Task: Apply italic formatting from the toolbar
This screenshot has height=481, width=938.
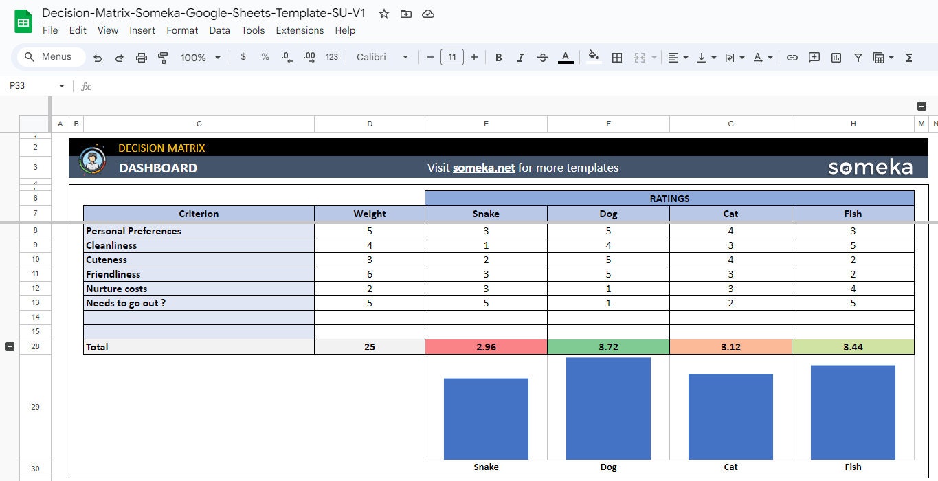Action: click(520, 57)
